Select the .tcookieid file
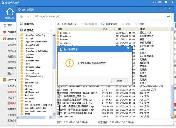 coord(113,90)
